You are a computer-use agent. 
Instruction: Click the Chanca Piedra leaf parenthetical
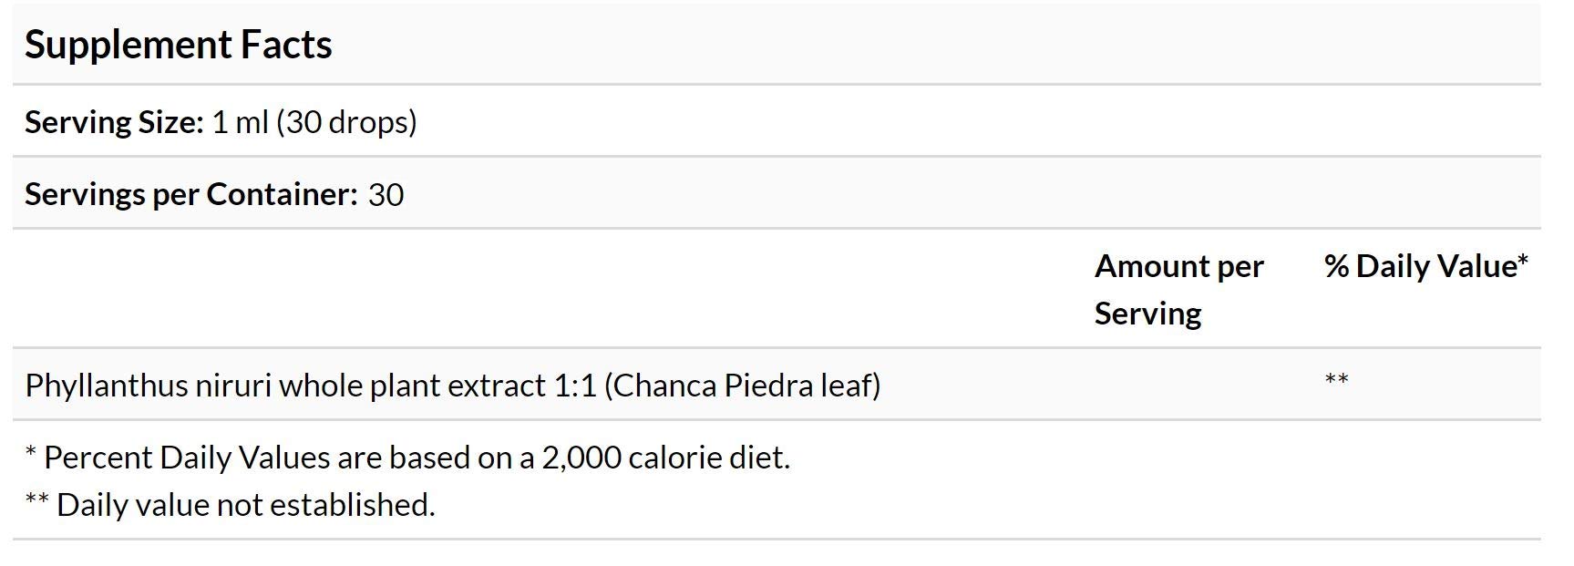742,386
